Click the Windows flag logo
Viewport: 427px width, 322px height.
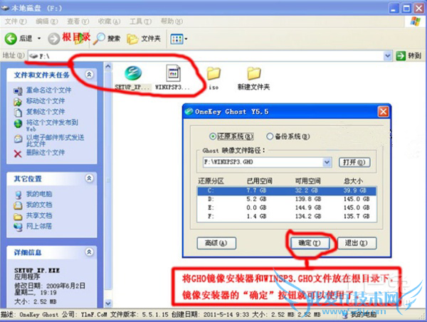click(416, 21)
